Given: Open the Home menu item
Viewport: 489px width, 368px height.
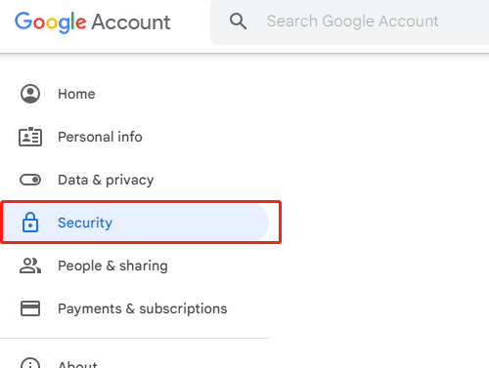Looking at the screenshot, I should 76,94.
